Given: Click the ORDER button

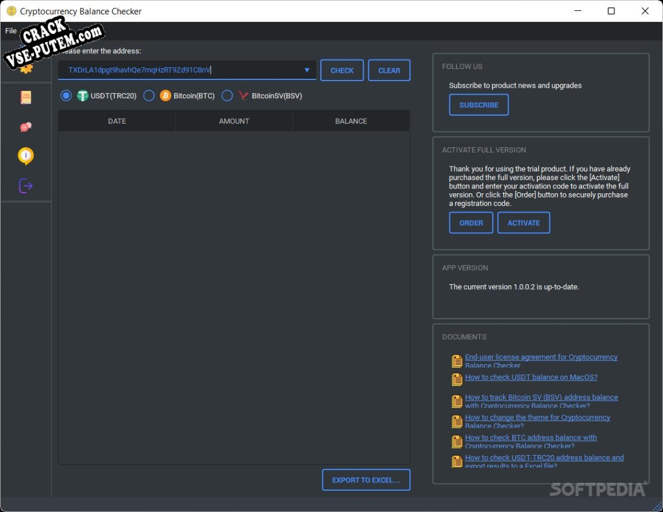Looking at the screenshot, I should [x=471, y=223].
